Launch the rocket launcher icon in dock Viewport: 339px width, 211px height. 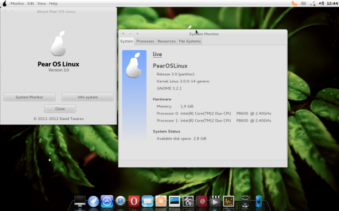click(93, 202)
